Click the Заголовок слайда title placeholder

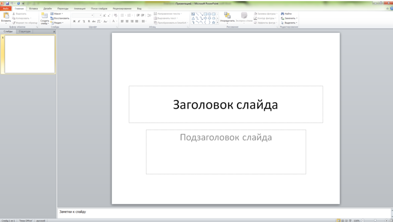(226, 105)
